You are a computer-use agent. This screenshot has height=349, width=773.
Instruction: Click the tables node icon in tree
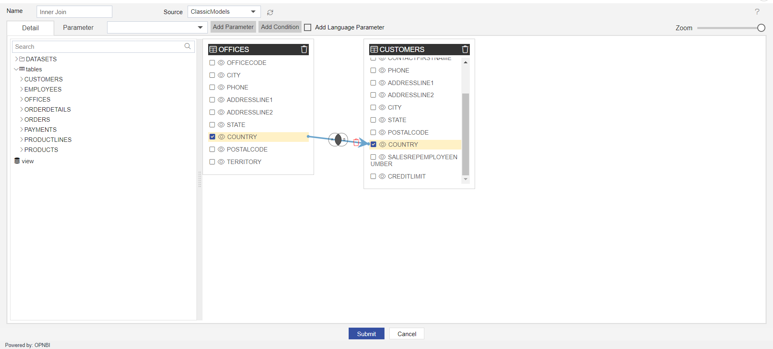click(22, 69)
